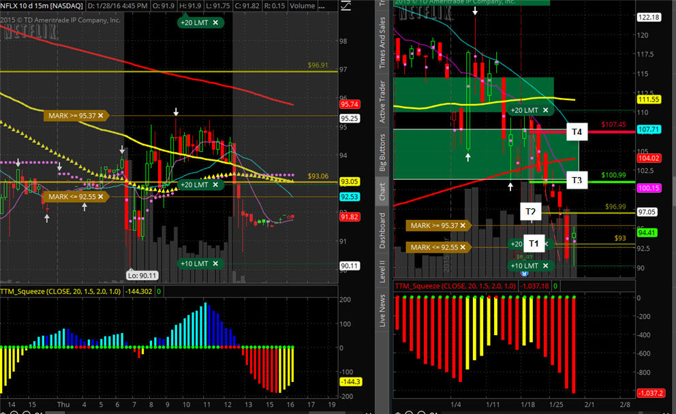
Task: Click the red -1,037.2 histogram axis label
Action: pyautogui.click(x=651, y=394)
